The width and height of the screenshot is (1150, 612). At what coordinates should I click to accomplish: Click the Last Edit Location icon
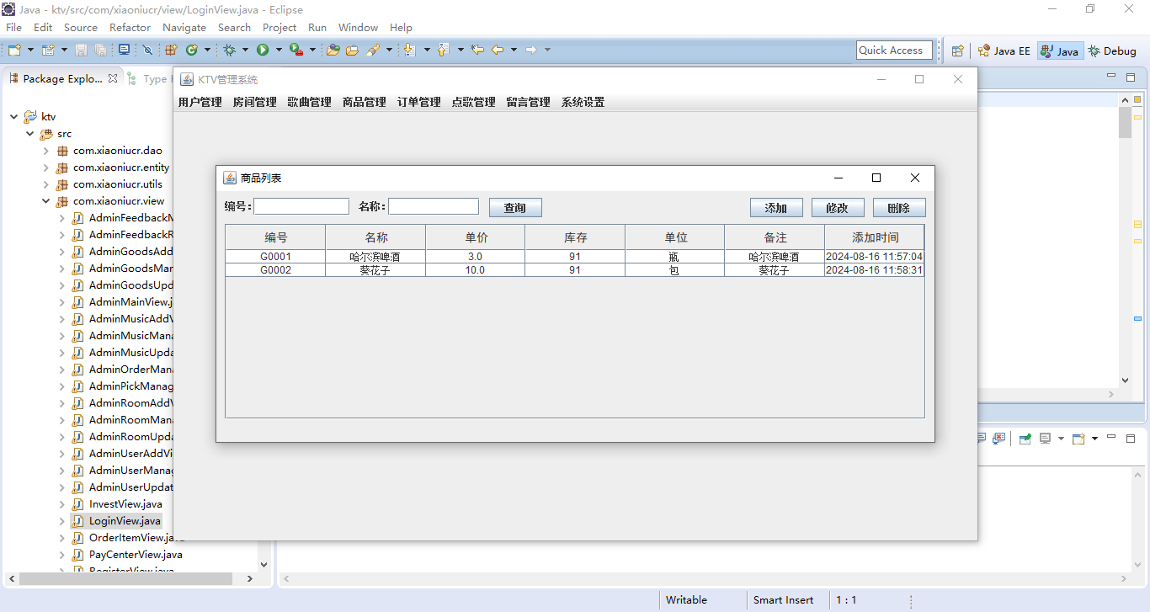477,51
